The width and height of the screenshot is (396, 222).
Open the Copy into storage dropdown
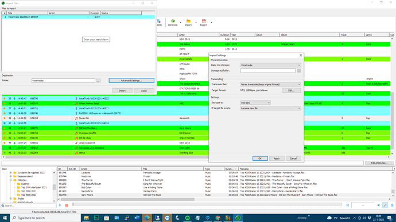tap(270, 65)
